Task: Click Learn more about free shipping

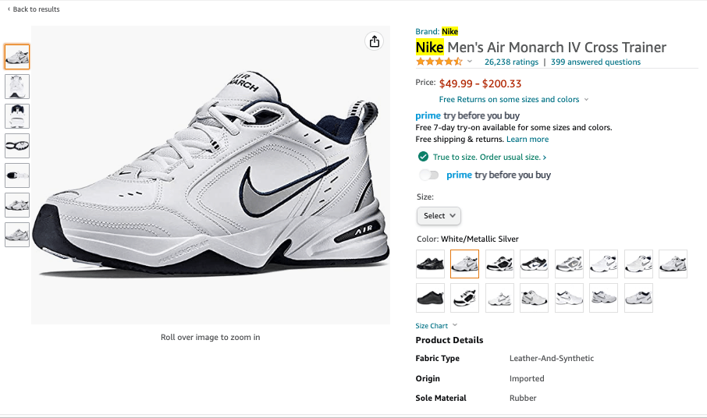Action: (528, 139)
